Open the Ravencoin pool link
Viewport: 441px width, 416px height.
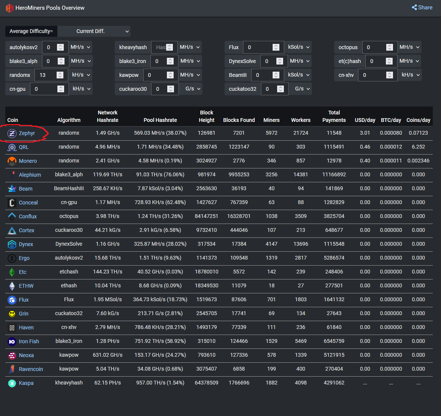pyautogui.click(x=31, y=369)
